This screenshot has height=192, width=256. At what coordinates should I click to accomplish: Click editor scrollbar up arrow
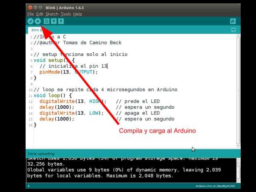(238, 36)
